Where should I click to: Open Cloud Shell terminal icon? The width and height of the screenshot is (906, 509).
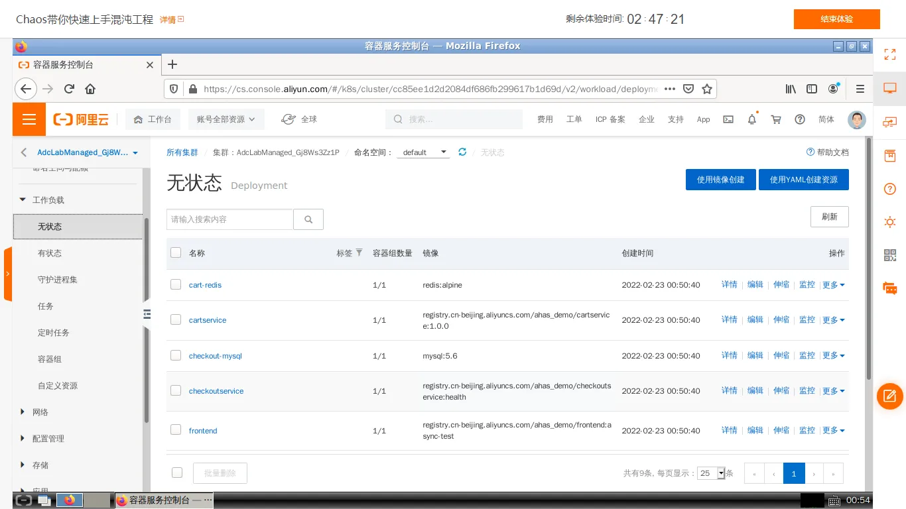click(728, 119)
